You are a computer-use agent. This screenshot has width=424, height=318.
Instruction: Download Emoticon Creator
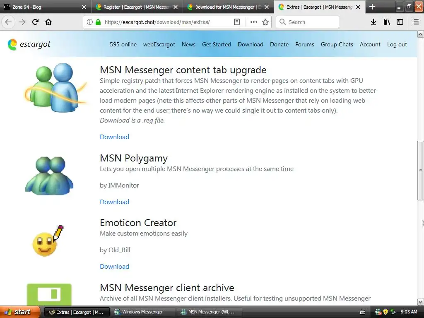pos(114,267)
